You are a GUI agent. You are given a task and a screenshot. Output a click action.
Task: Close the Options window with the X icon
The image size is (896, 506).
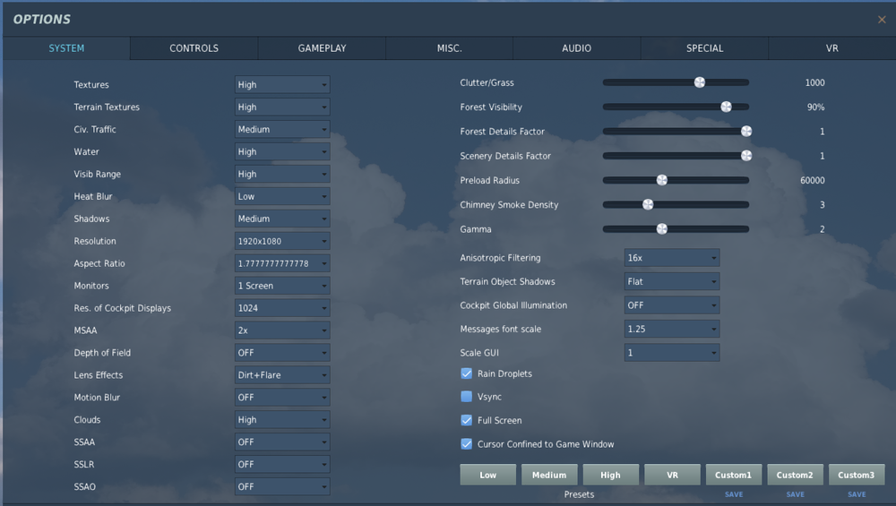pos(882,20)
